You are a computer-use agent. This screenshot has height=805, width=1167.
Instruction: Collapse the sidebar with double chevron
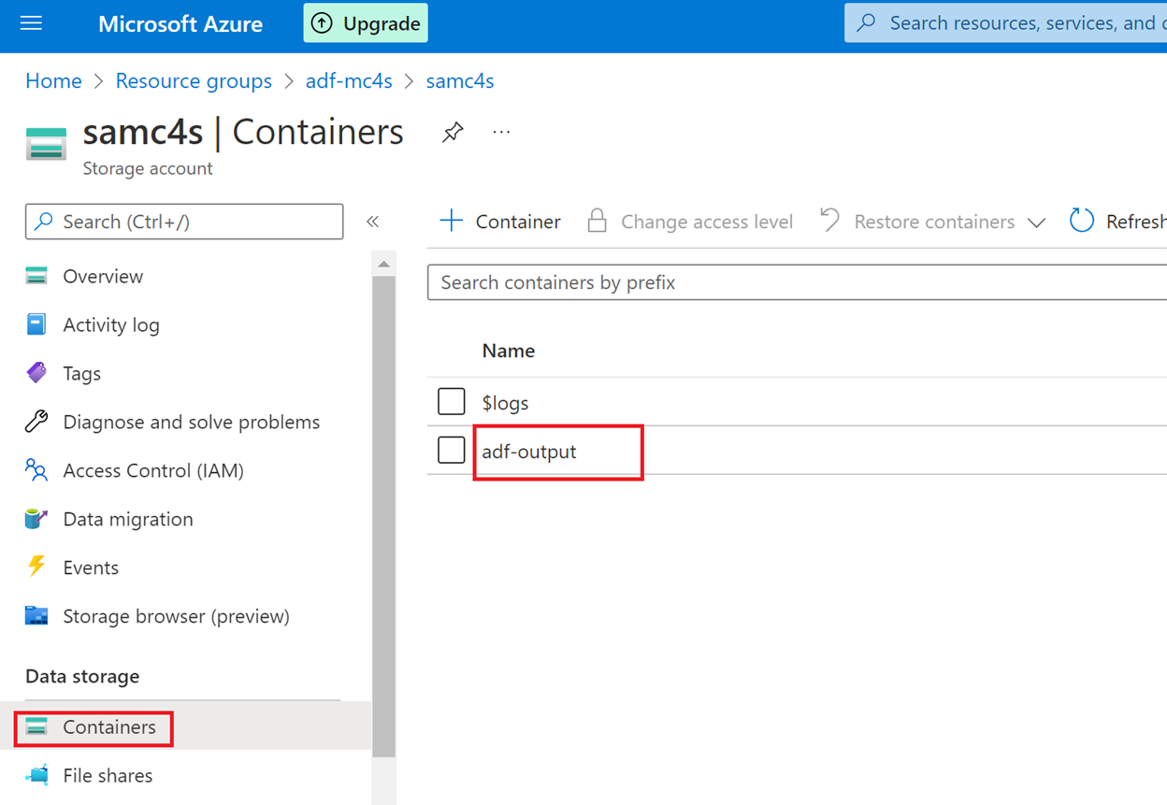pos(372,222)
